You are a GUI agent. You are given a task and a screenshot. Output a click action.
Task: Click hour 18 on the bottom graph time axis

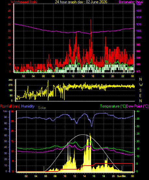(x=103, y=176)
